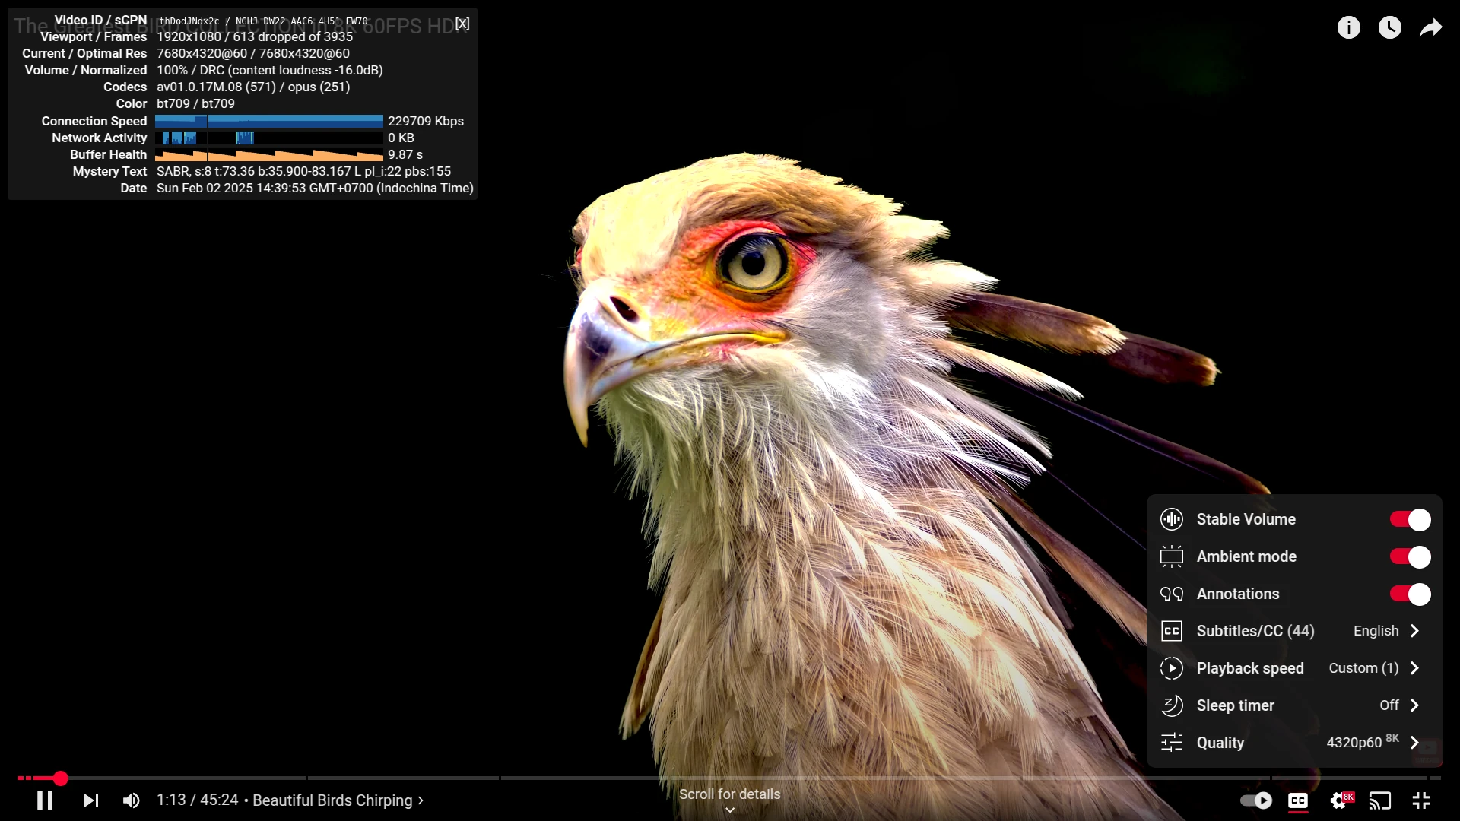The width and height of the screenshot is (1460, 821).
Task: Turn off the Ambient mode switch
Action: coord(1410,556)
